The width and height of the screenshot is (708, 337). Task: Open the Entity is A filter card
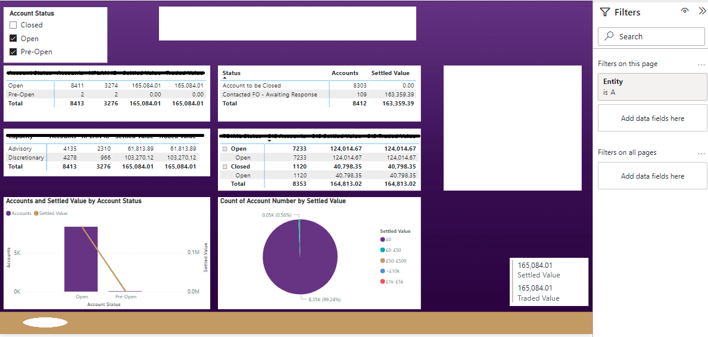tap(653, 87)
